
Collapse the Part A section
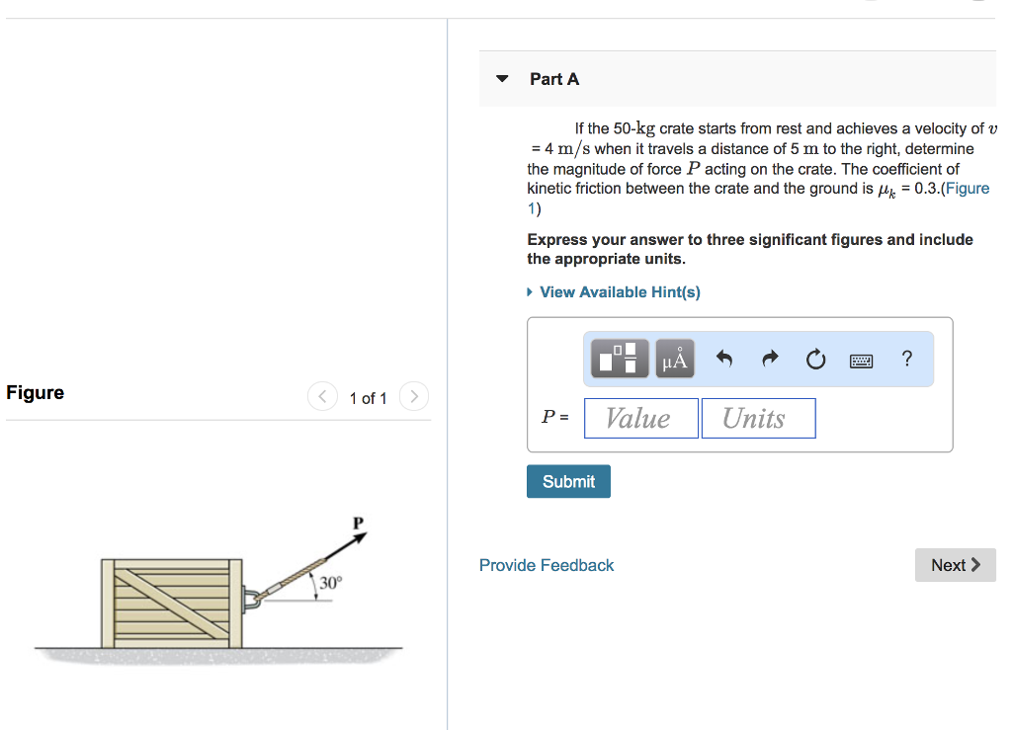pos(502,78)
